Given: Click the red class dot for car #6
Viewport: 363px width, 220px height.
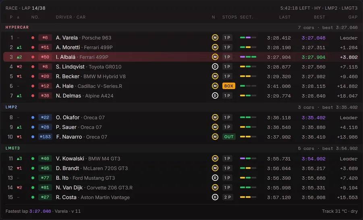Looking at the screenshot, I should [x=33, y=38].
